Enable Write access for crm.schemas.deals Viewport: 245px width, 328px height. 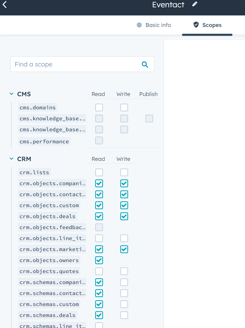(x=124, y=315)
